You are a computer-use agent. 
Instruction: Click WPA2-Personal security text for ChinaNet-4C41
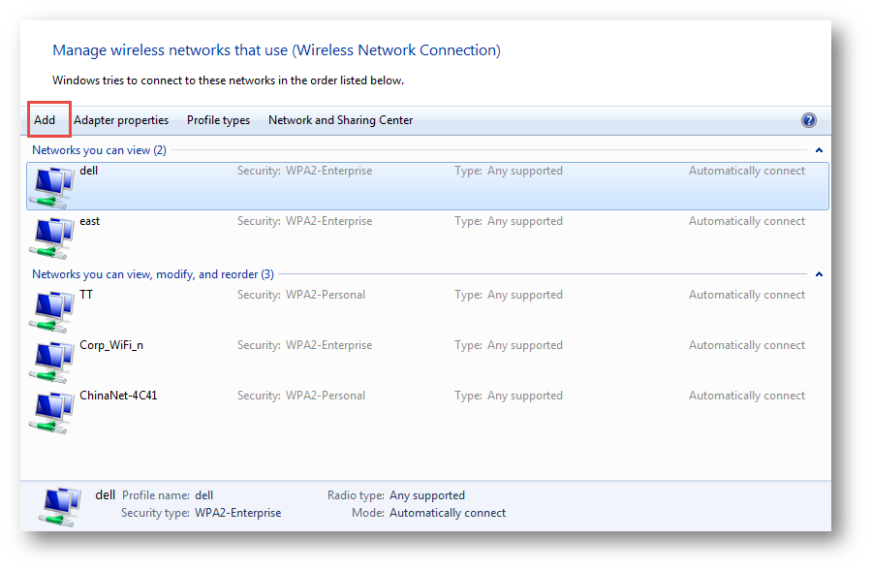click(326, 396)
